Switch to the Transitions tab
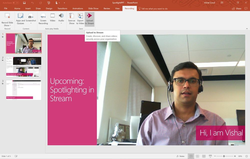The height and width of the screenshot is (159, 250). coord(62,8)
